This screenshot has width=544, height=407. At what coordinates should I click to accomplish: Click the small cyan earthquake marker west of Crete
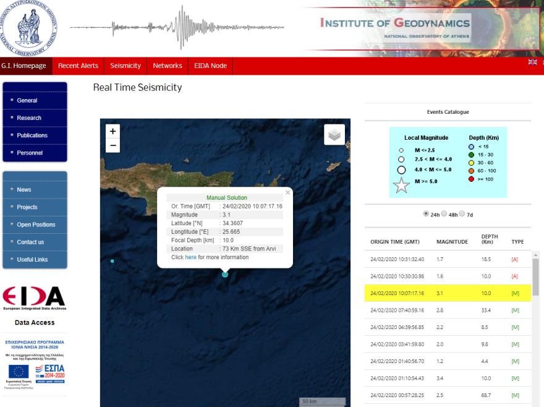tap(112, 261)
